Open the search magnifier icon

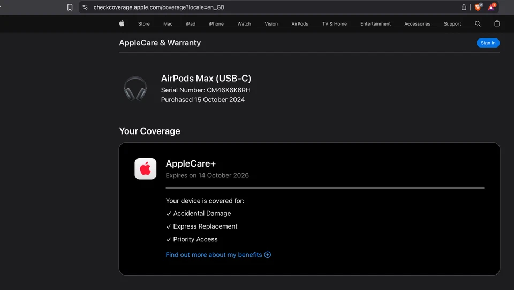tap(478, 23)
